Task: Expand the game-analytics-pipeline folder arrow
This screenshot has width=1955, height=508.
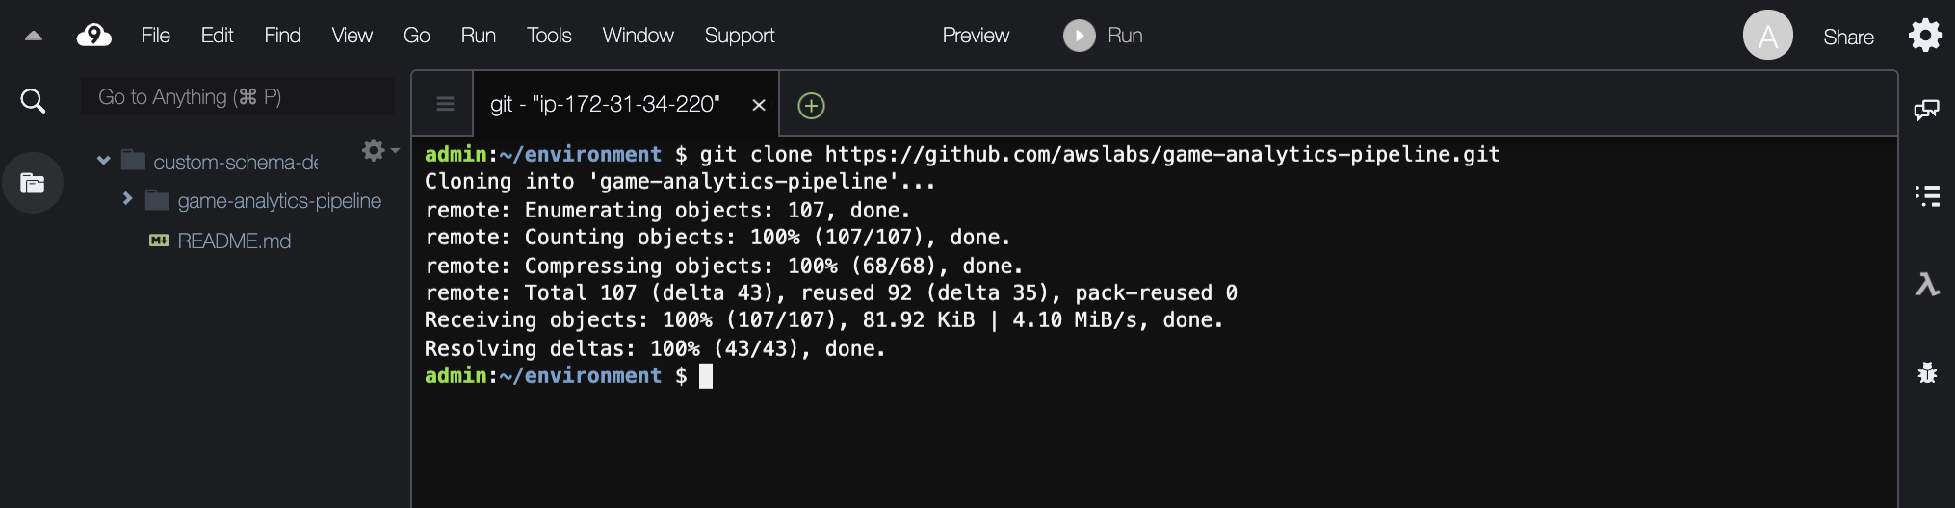Action: pyautogui.click(x=127, y=198)
